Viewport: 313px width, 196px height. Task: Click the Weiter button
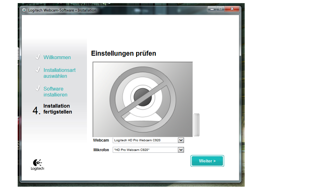(207, 161)
